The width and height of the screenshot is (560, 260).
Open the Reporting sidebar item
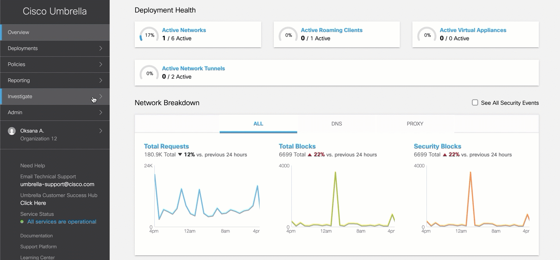click(x=55, y=81)
